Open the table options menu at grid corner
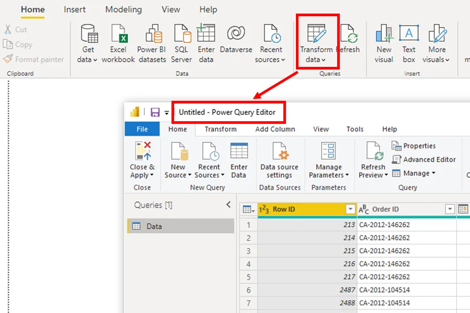This screenshot has height=313, width=470. pyautogui.click(x=248, y=209)
